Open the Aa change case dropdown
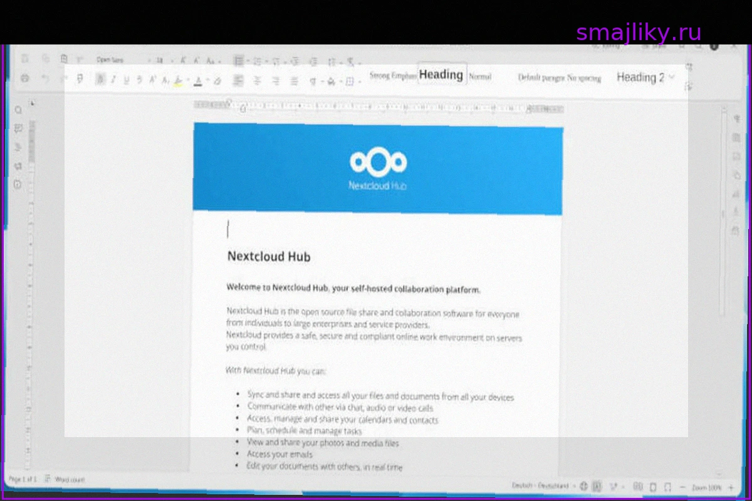Screen dimensions: 752x501 (x=213, y=61)
